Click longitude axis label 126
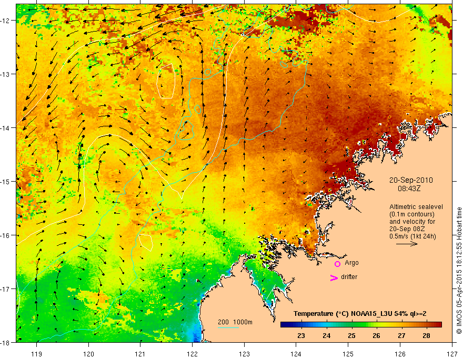 400,354
